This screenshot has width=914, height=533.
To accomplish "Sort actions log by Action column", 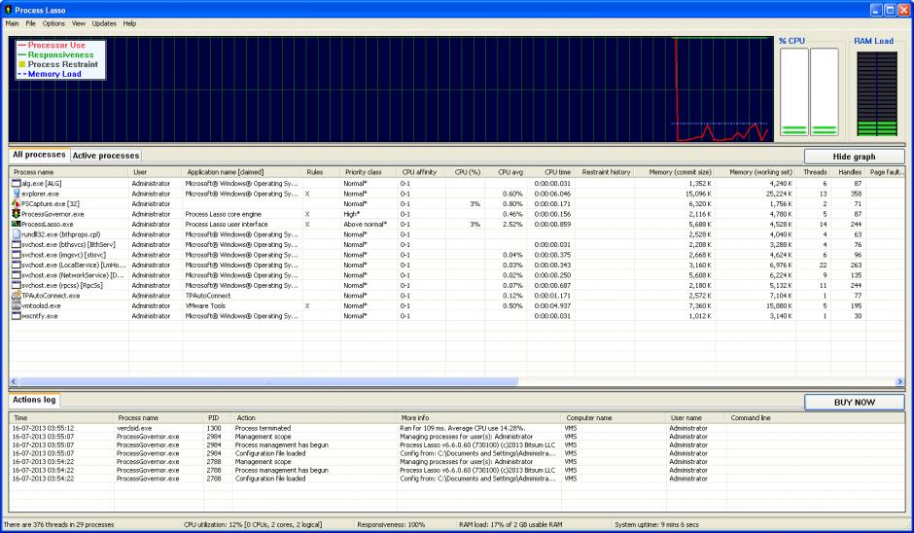I will pos(315,417).
